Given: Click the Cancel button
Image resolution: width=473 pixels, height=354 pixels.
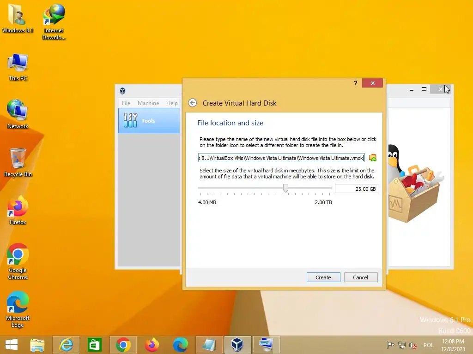Looking at the screenshot, I should pos(360,277).
